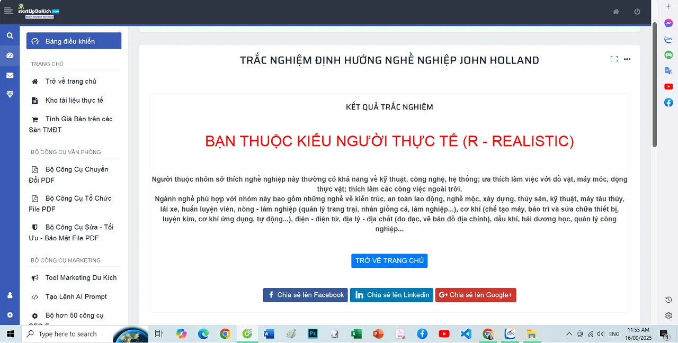Open YouTube in browser sidebar
Screen dimensions: 678x343
point(668,86)
